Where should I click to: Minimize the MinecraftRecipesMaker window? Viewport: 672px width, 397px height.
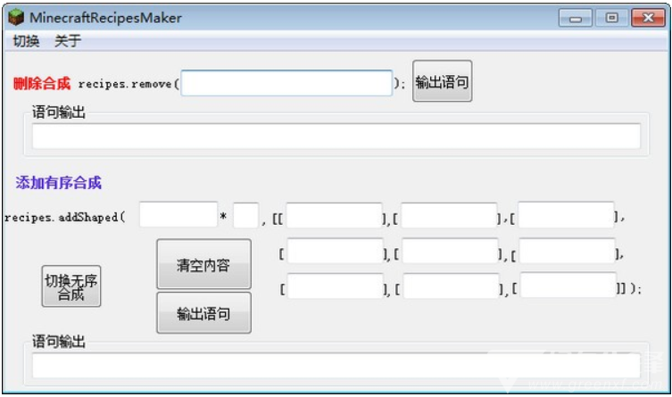point(576,18)
